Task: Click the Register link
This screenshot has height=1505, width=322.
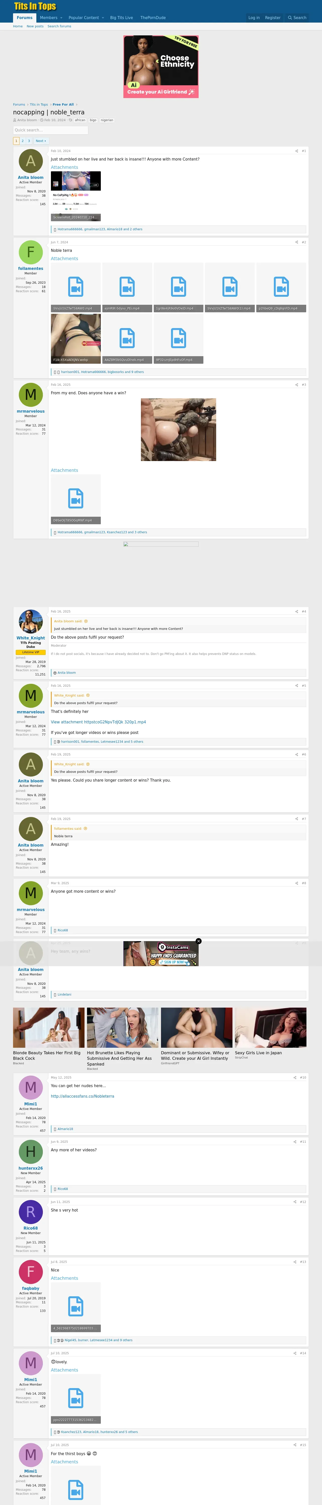Action: (272, 18)
